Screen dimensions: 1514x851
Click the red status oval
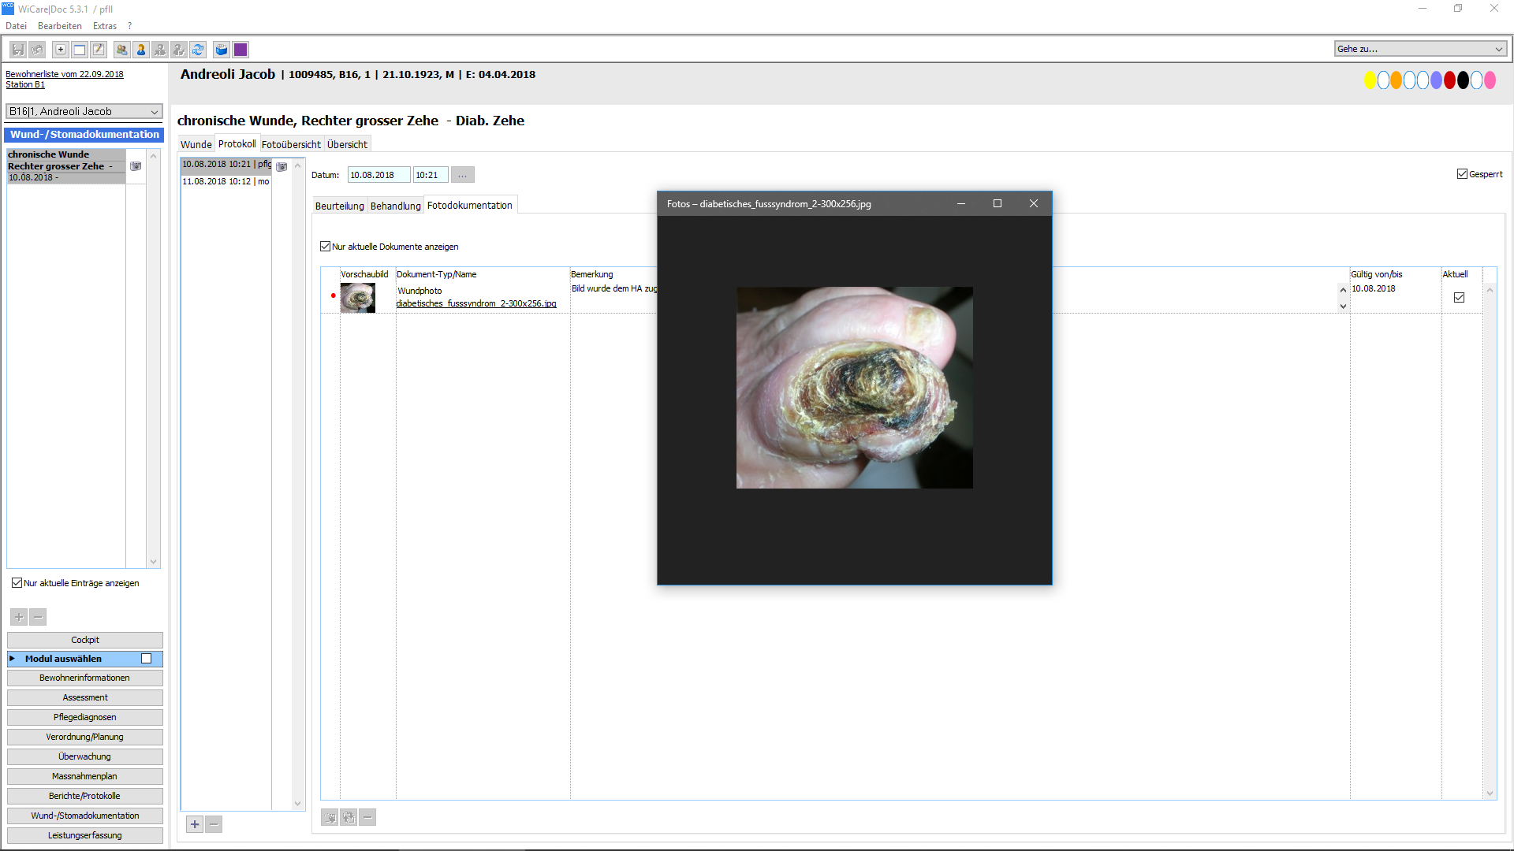point(1449,80)
